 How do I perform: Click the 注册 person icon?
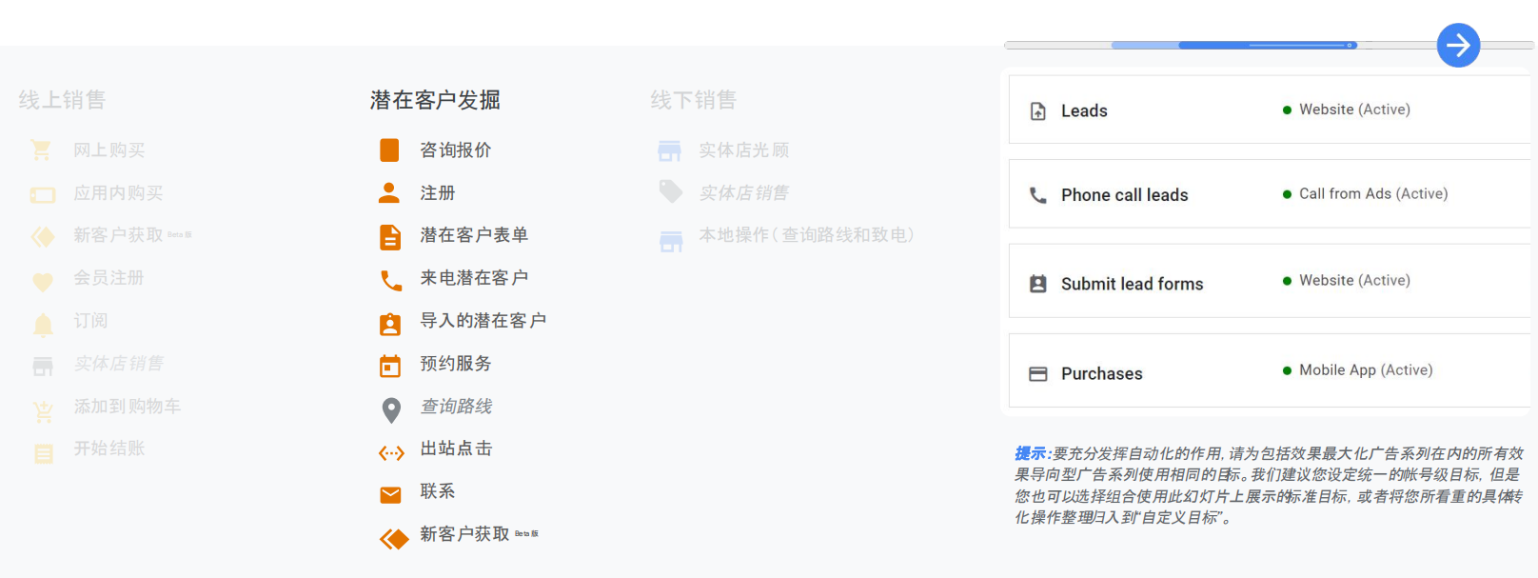click(x=389, y=193)
